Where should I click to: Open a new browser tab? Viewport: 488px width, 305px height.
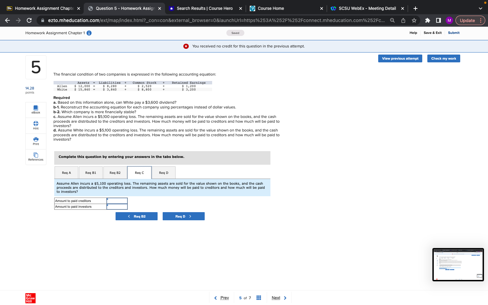(415, 8)
